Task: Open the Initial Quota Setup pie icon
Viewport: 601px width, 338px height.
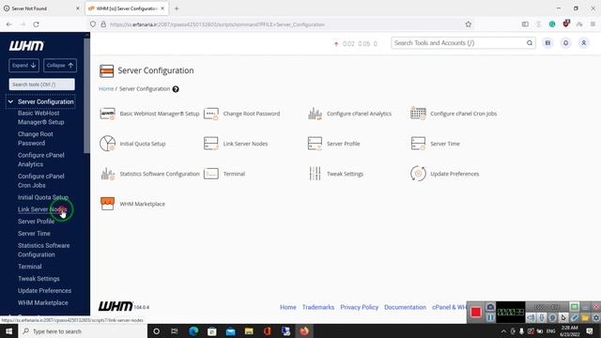Action: tap(107, 144)
